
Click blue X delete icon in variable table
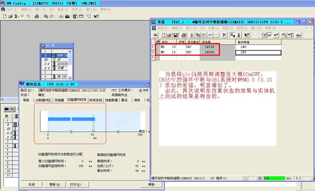point(224,35)
